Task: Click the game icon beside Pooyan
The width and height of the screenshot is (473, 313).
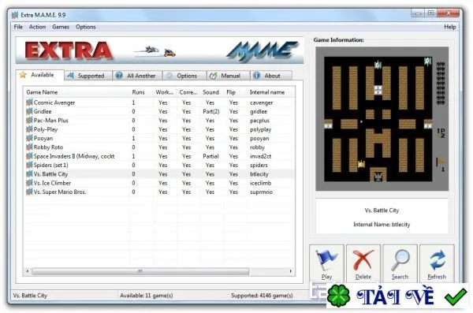Action: tap(29, 138)
